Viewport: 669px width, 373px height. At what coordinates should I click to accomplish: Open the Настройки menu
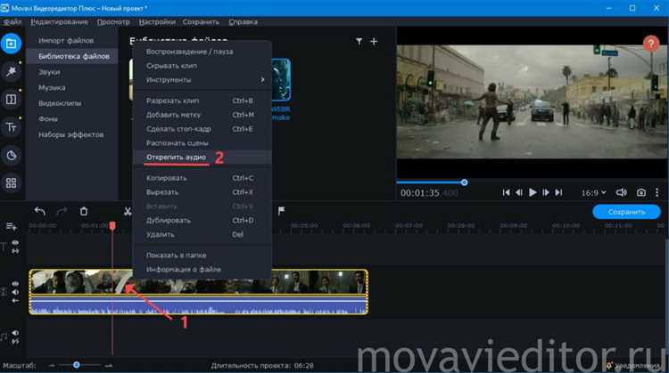click(x=157, y=21)
